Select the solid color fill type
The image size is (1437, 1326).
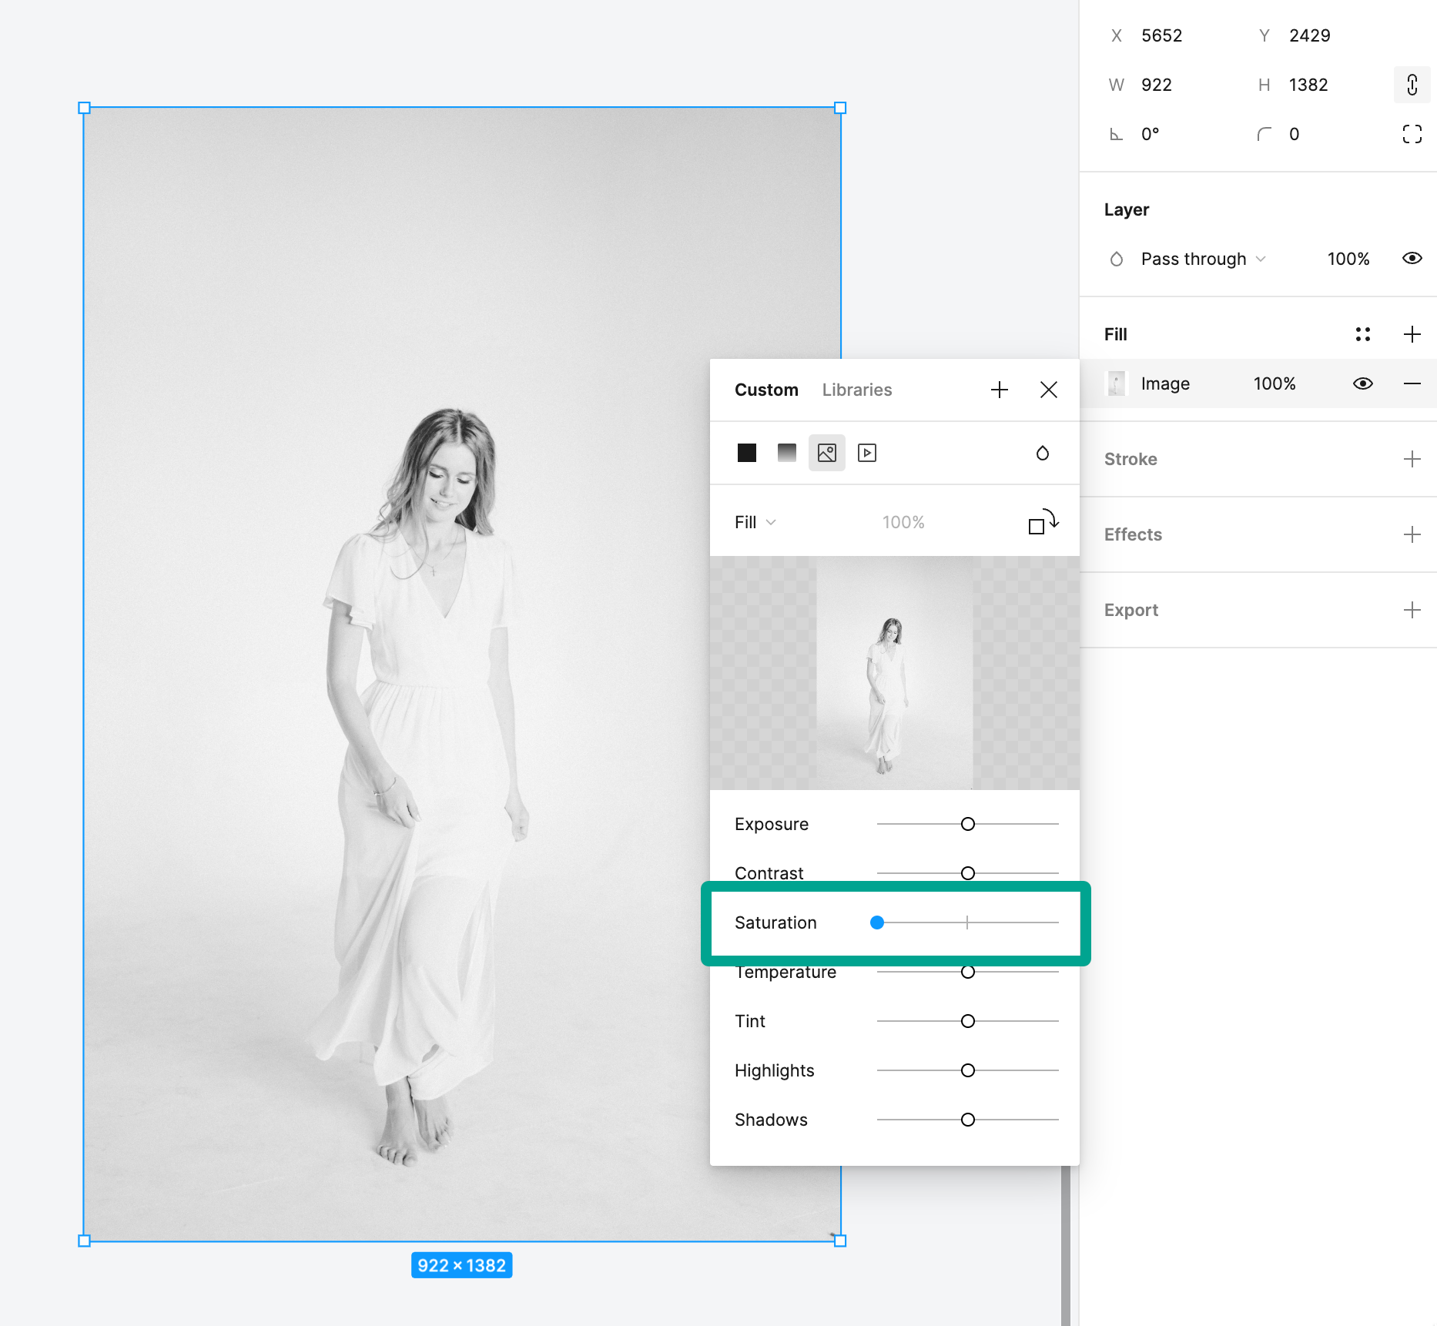pyautogui.click(x=746, y=453)
